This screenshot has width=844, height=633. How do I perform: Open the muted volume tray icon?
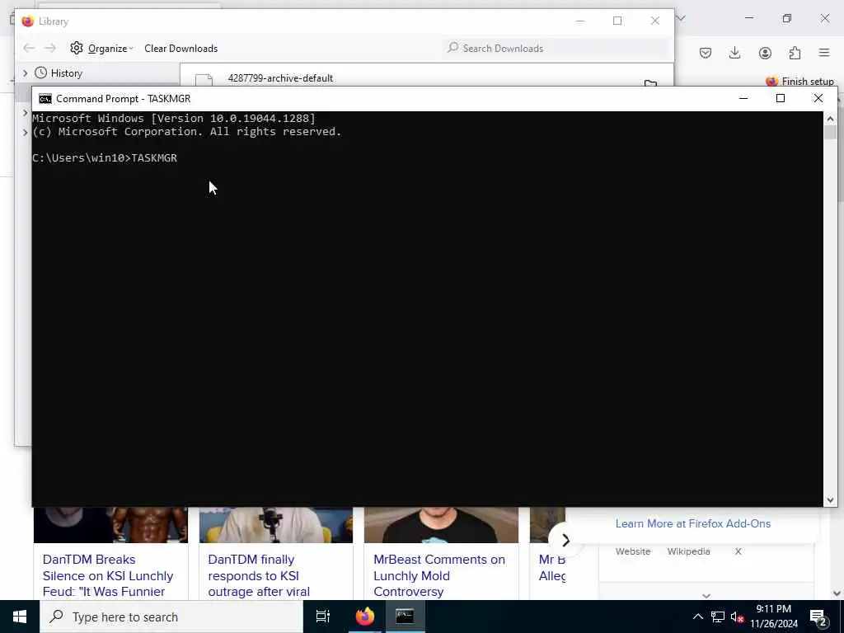[737, 617]
